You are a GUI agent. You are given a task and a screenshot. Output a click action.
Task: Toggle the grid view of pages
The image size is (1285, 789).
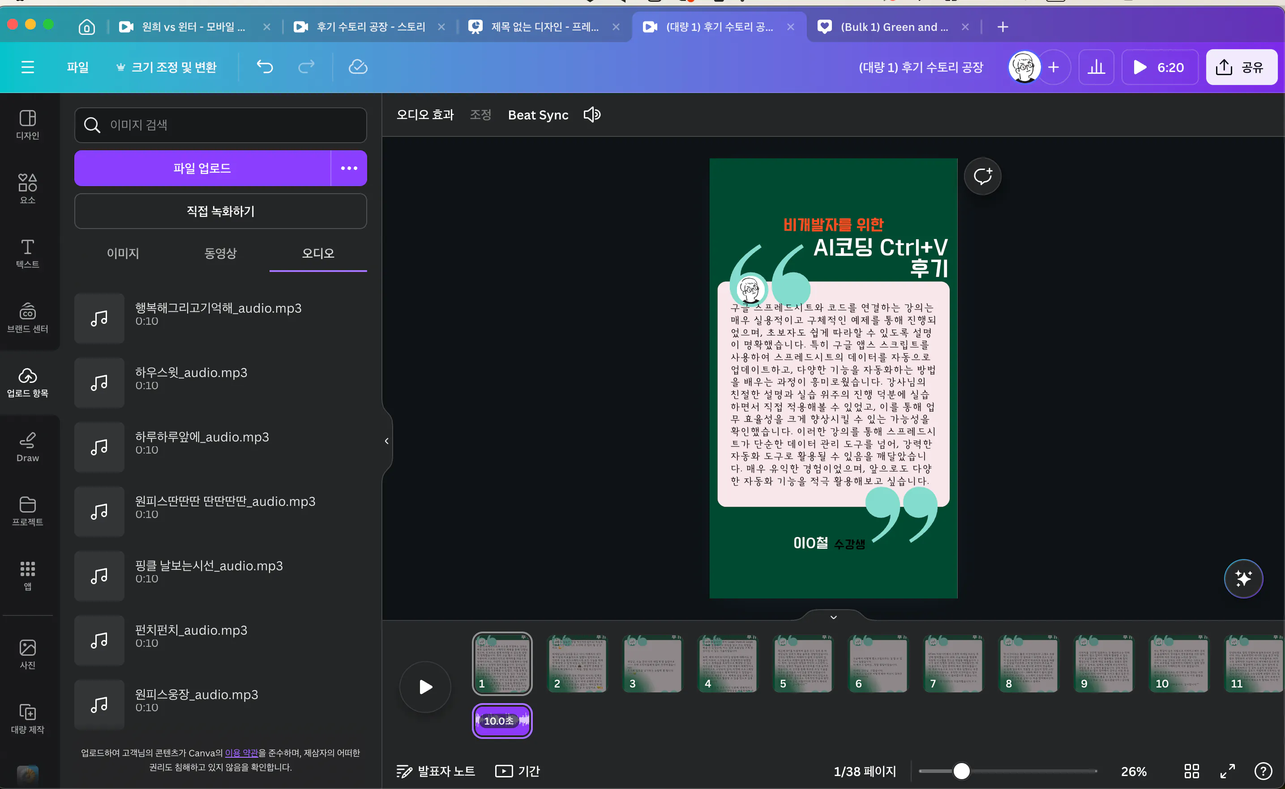(x=1191, y=771)
